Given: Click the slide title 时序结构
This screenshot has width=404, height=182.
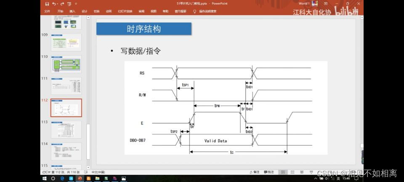Looking at the screenshot, I should click(144, 29).
